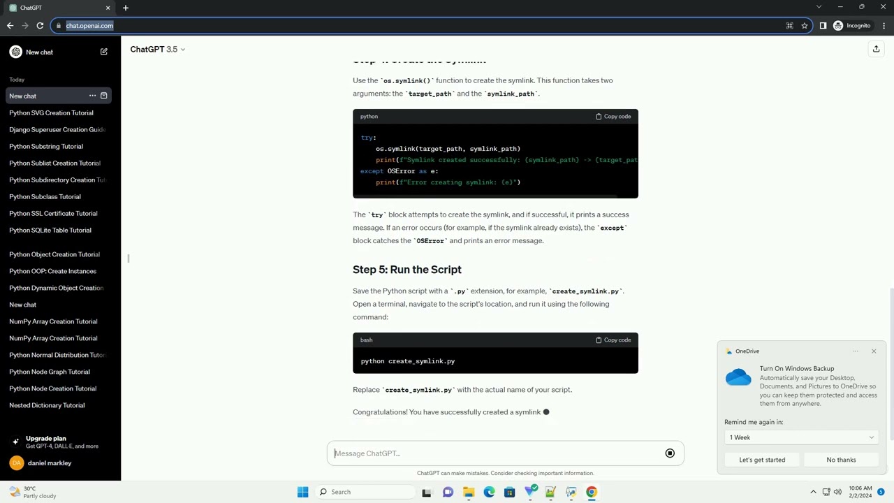Image resolution: width=894 pixels, height=503 pixels.
Task: Open Python Subdirectory Creation Tutorial chat
Action: click(57, 180)
